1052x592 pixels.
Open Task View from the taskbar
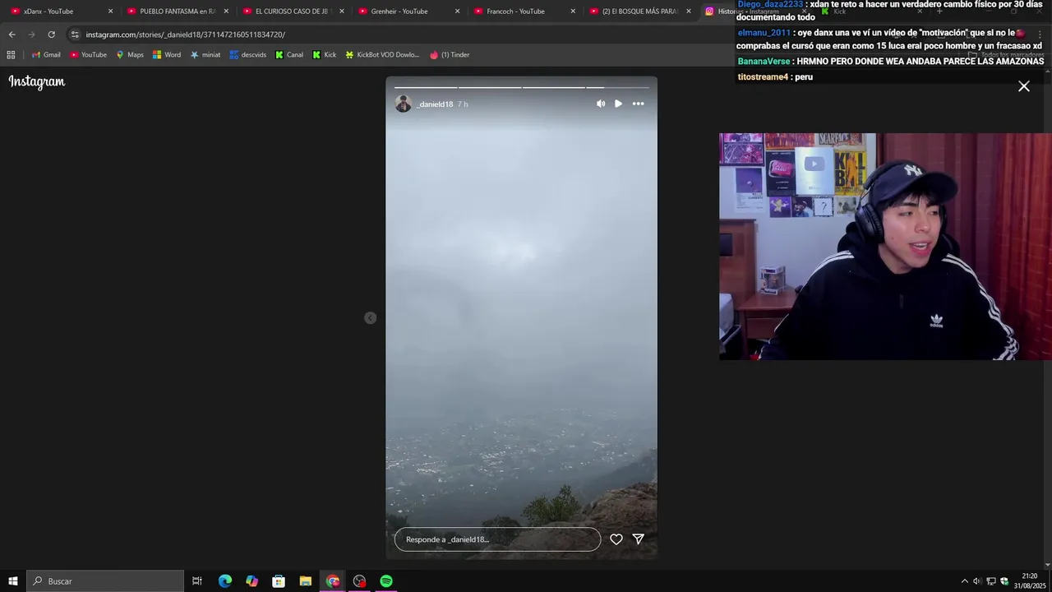197,581
